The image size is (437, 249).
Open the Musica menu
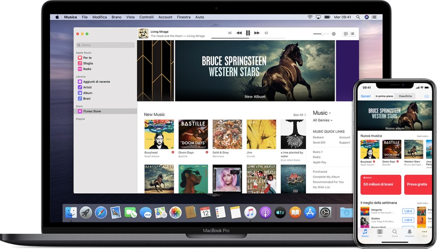(x=70, y=17)
